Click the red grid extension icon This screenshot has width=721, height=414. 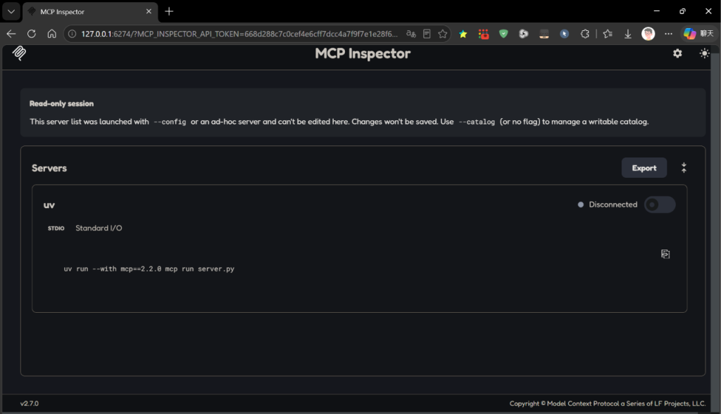483,34
